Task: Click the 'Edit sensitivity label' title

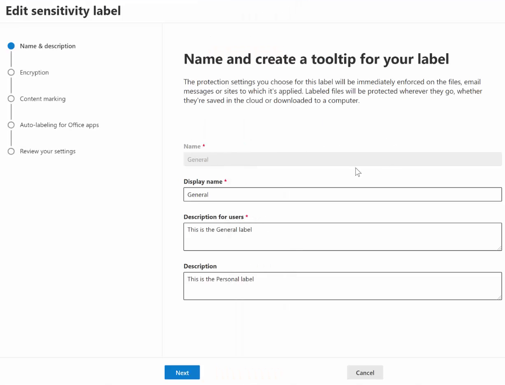Action: pyautogui.click(x=63, y=11)
